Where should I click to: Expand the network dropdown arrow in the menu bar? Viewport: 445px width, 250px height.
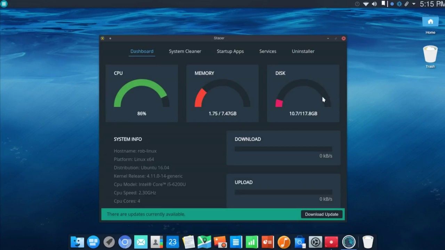(x=365, y=4)
